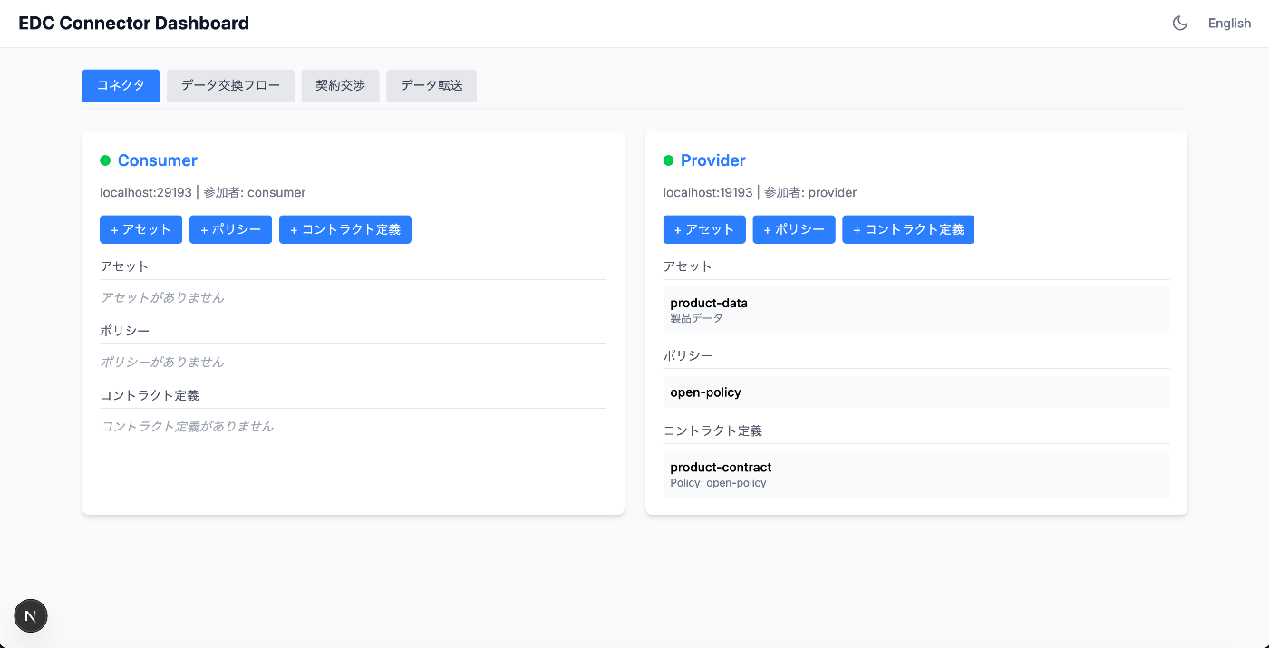Create a contract definition for Provider
This screenshot has height=648, width=1269.
[908, 229]
